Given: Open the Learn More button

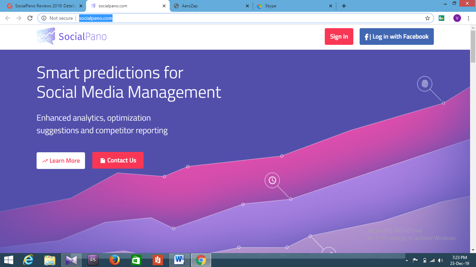Looking at the screenshot, I should pyautogui.click(x=61, y=161).
